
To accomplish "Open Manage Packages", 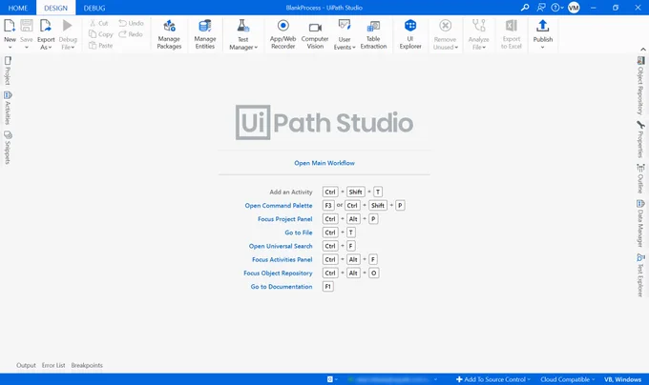I will tap(169, 34).
